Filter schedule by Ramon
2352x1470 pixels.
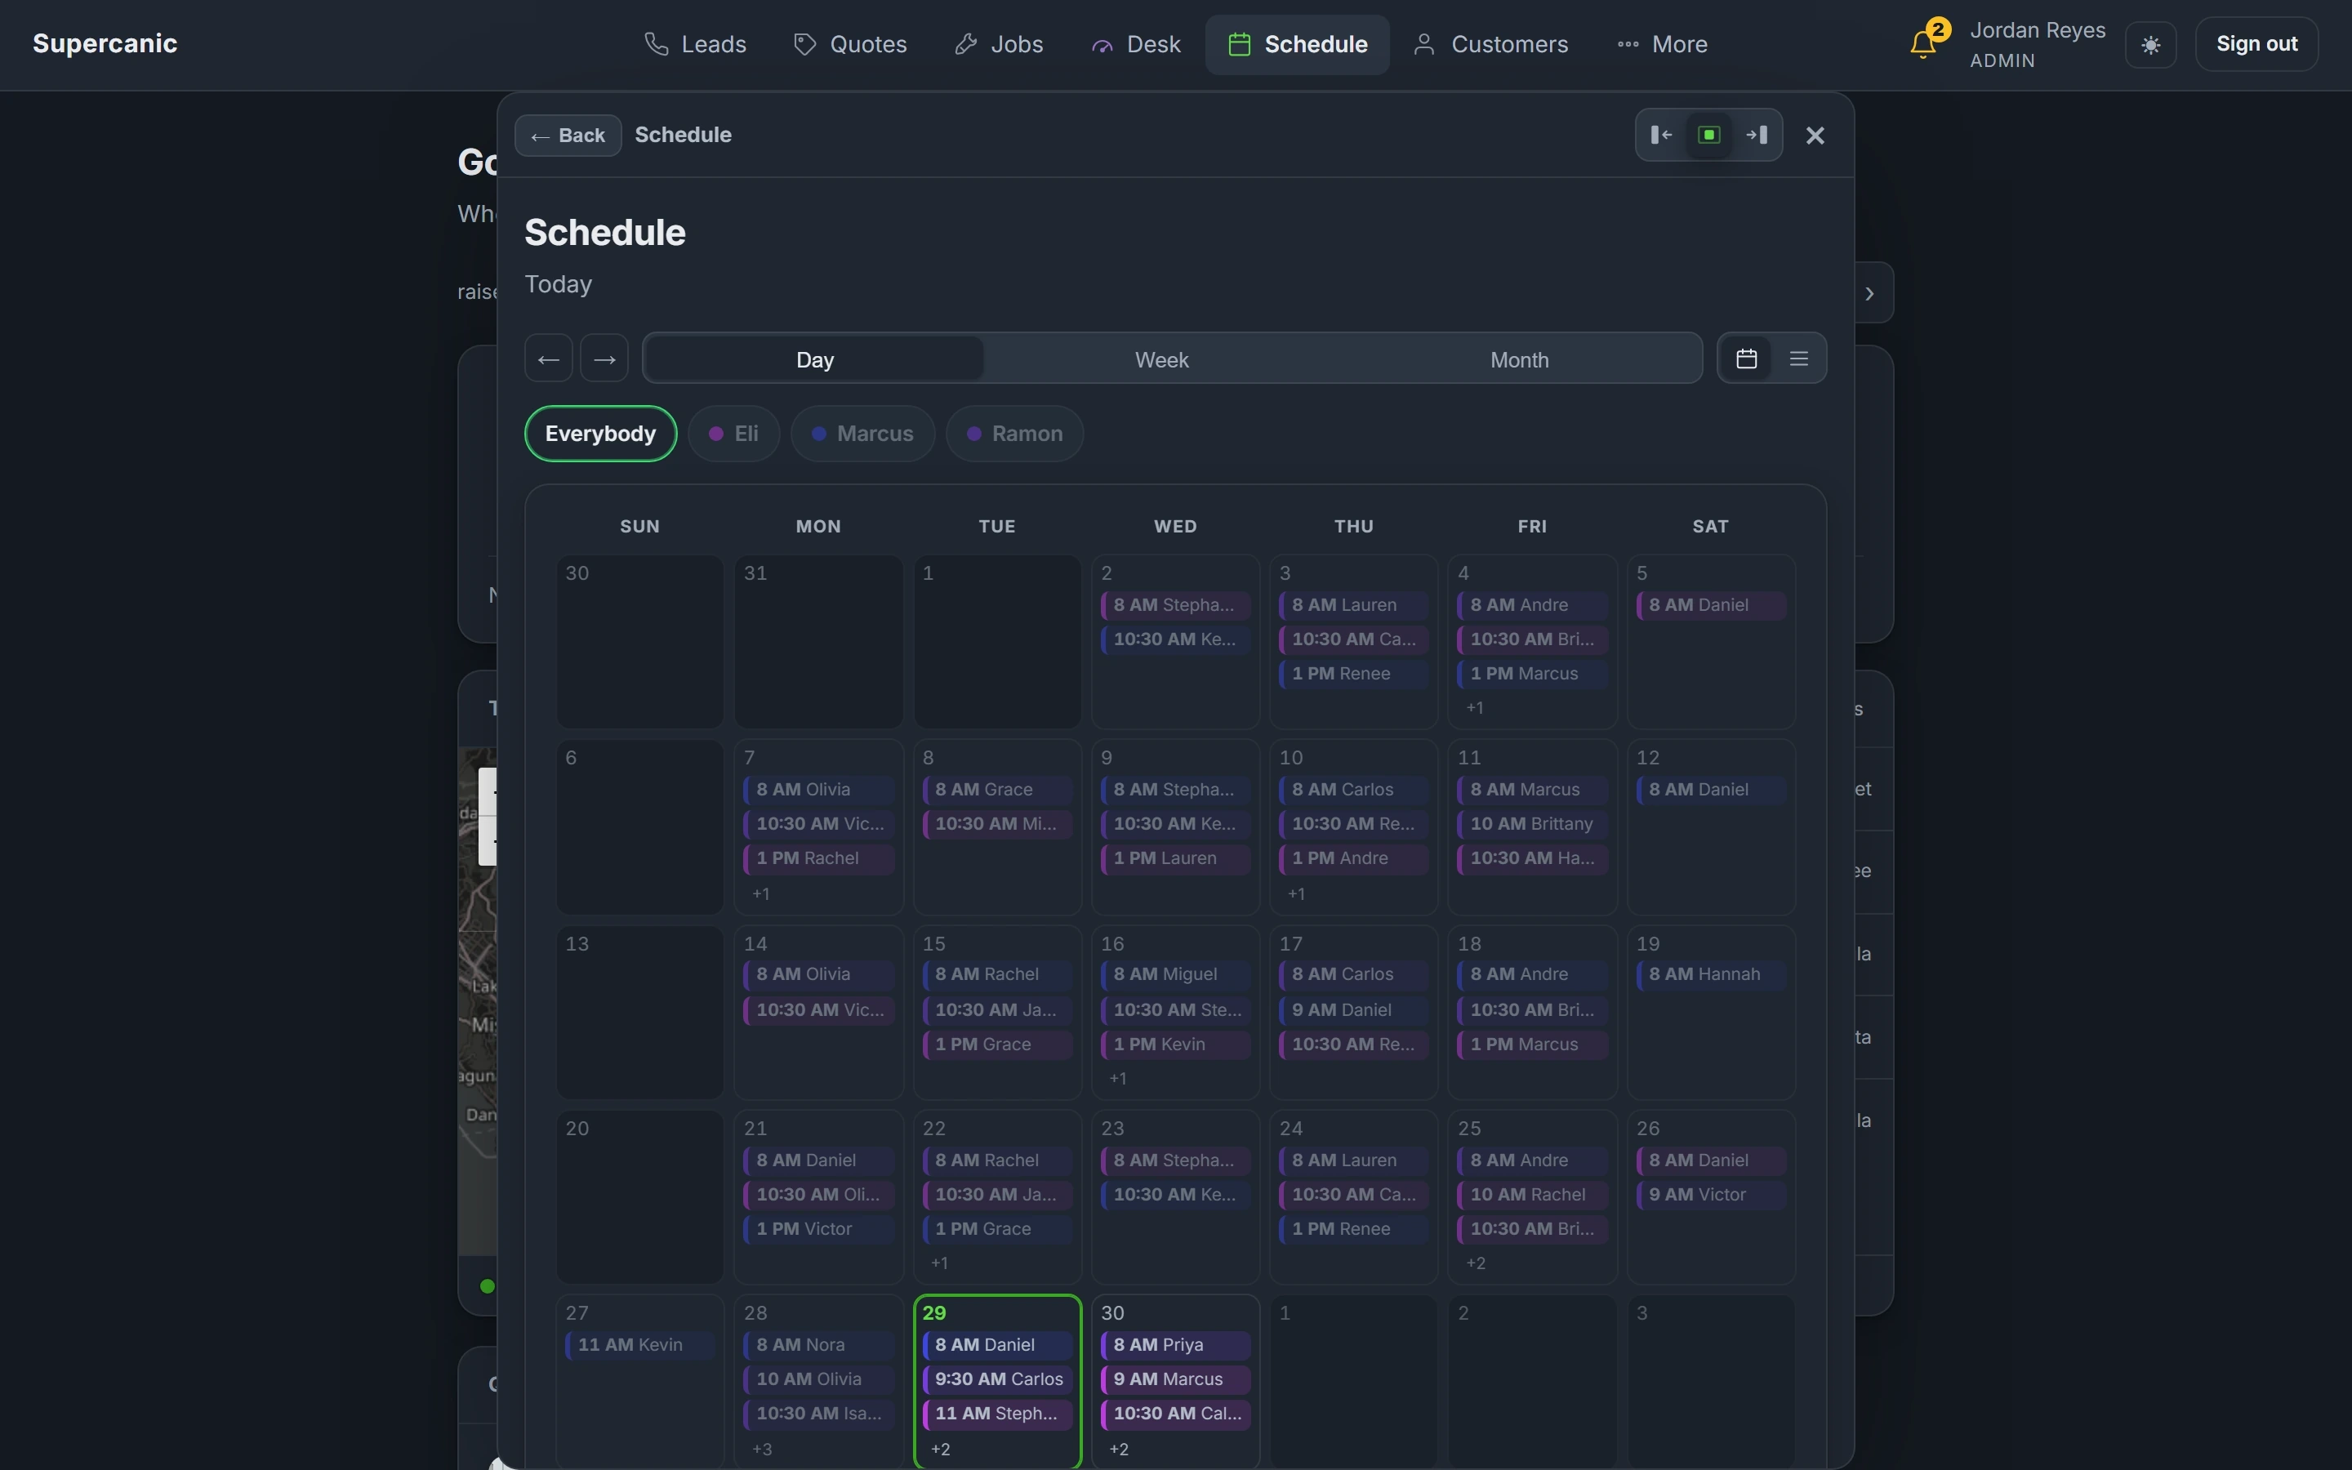point(1014,434)
